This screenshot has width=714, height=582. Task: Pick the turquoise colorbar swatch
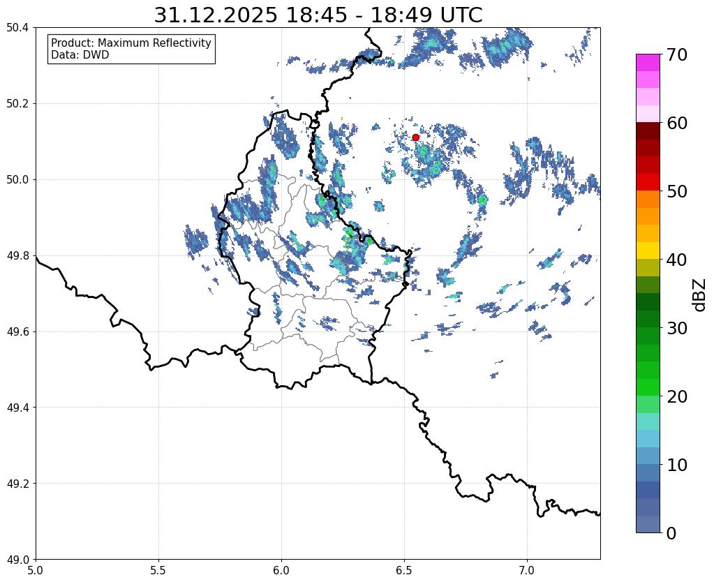(x=648, y=421)
